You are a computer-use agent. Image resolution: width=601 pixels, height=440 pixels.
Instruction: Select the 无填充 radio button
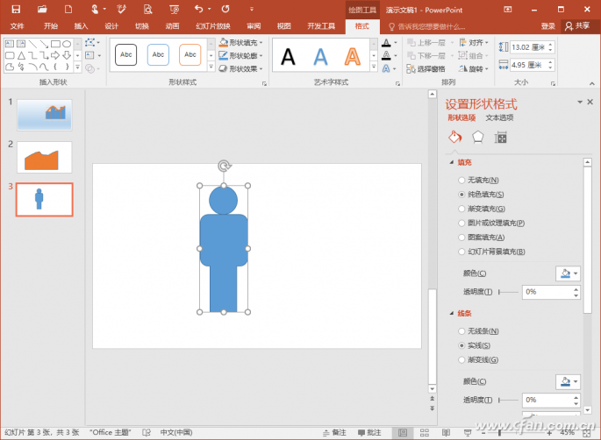click(462, 180)
